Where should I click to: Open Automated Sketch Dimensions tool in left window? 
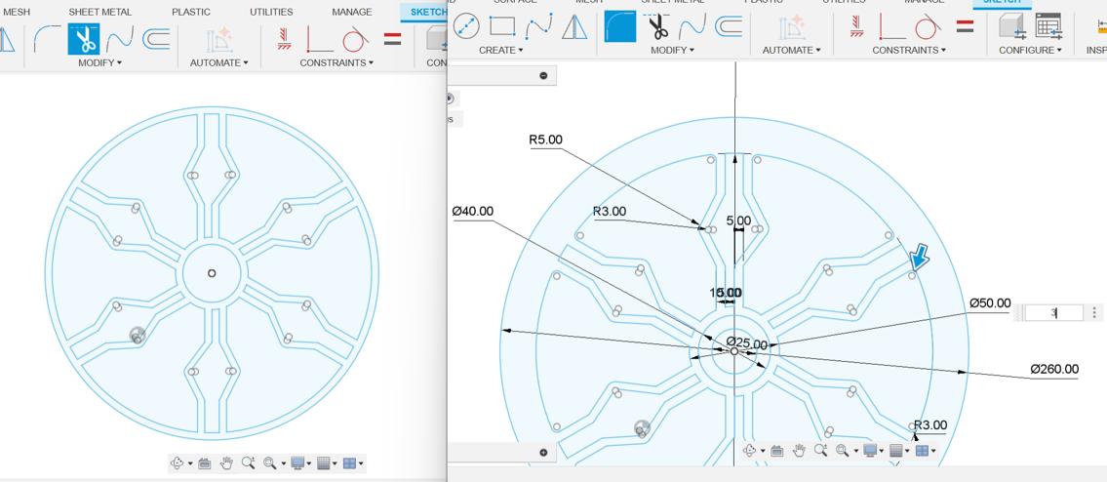(218, 40)
